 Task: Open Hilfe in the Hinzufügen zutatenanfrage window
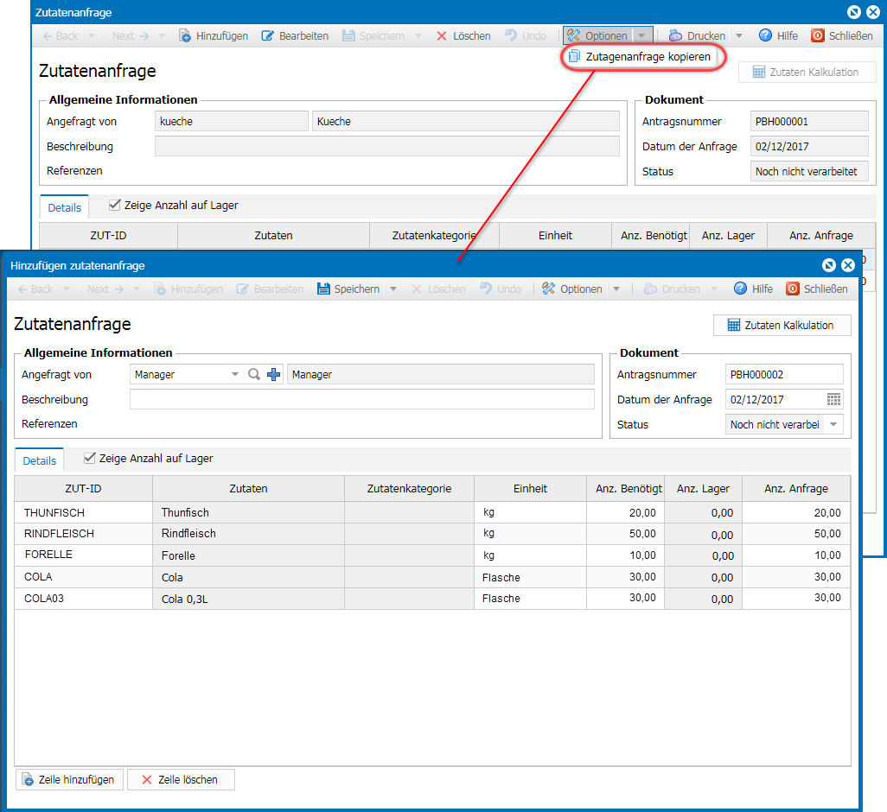[x=754, y=289]
